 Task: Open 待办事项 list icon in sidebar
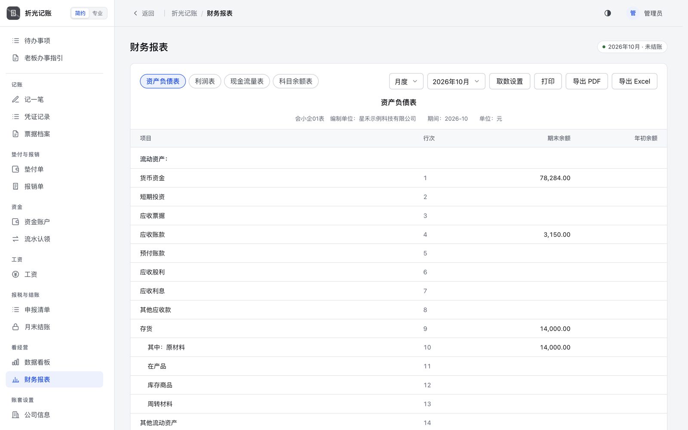click(x=15, y=40)
